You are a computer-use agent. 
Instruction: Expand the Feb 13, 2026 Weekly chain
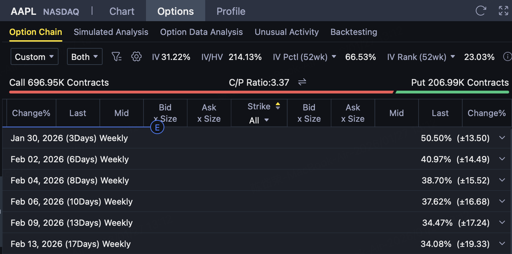[x=502, y=244]
